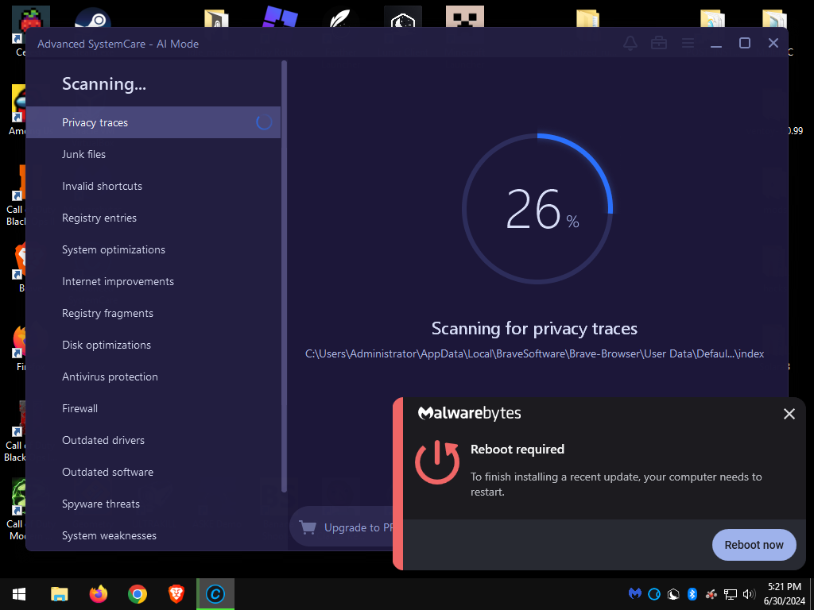Select the System optimizations scan item
This screenshot has width=814, height=610.
point(153,249)
